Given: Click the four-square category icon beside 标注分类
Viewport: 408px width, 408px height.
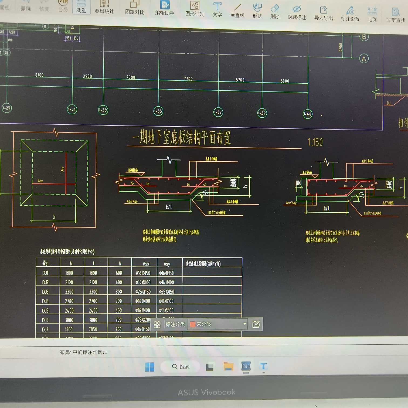Looking at the screenshot, I should pyautogui.click(x=157, y=325).
